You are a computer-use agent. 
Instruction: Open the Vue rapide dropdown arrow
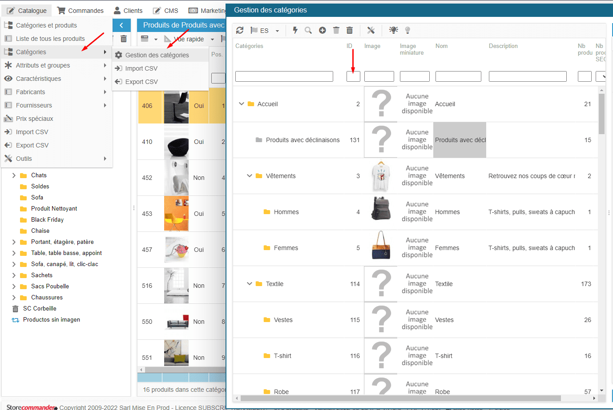pos(212,40)
